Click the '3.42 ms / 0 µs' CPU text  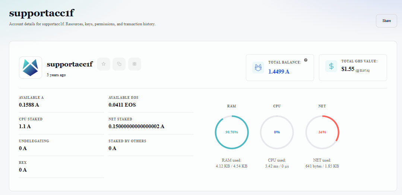tap(277, 166)
